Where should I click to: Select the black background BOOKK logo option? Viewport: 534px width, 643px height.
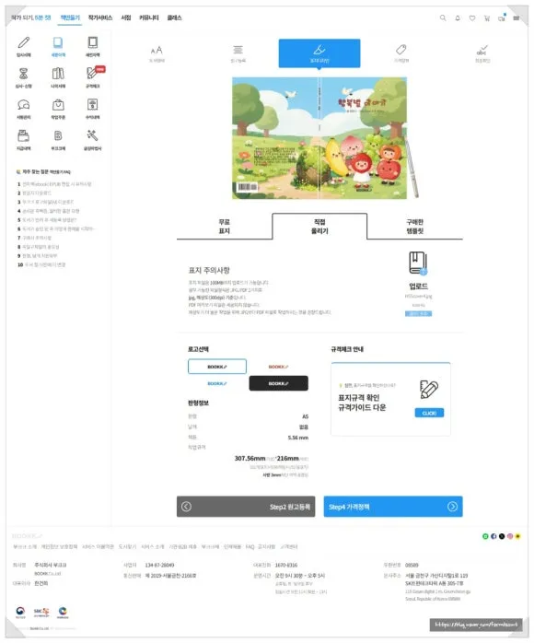pos(278,383)
